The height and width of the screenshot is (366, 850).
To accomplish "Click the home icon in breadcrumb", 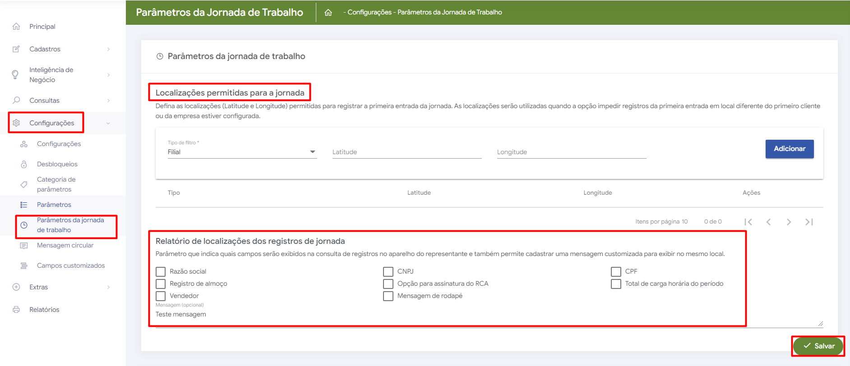I will pyautogui.click(x=328, y=13).
